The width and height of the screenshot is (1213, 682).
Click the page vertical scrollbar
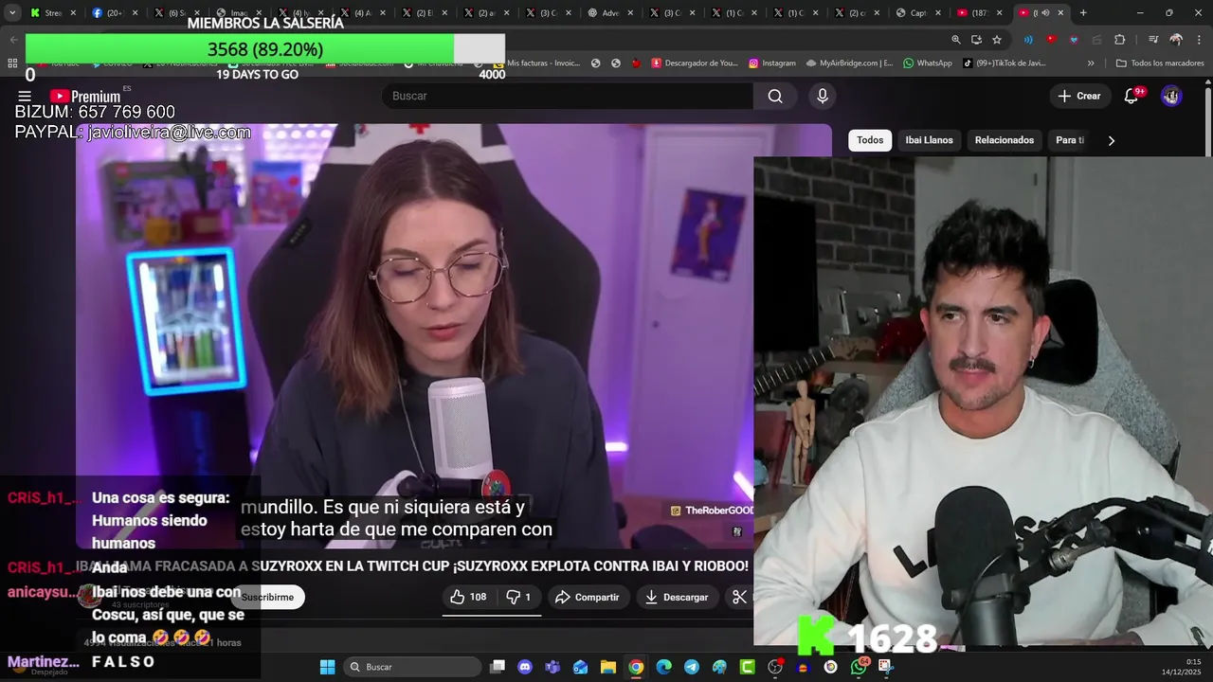click(x=1208, y=123)
